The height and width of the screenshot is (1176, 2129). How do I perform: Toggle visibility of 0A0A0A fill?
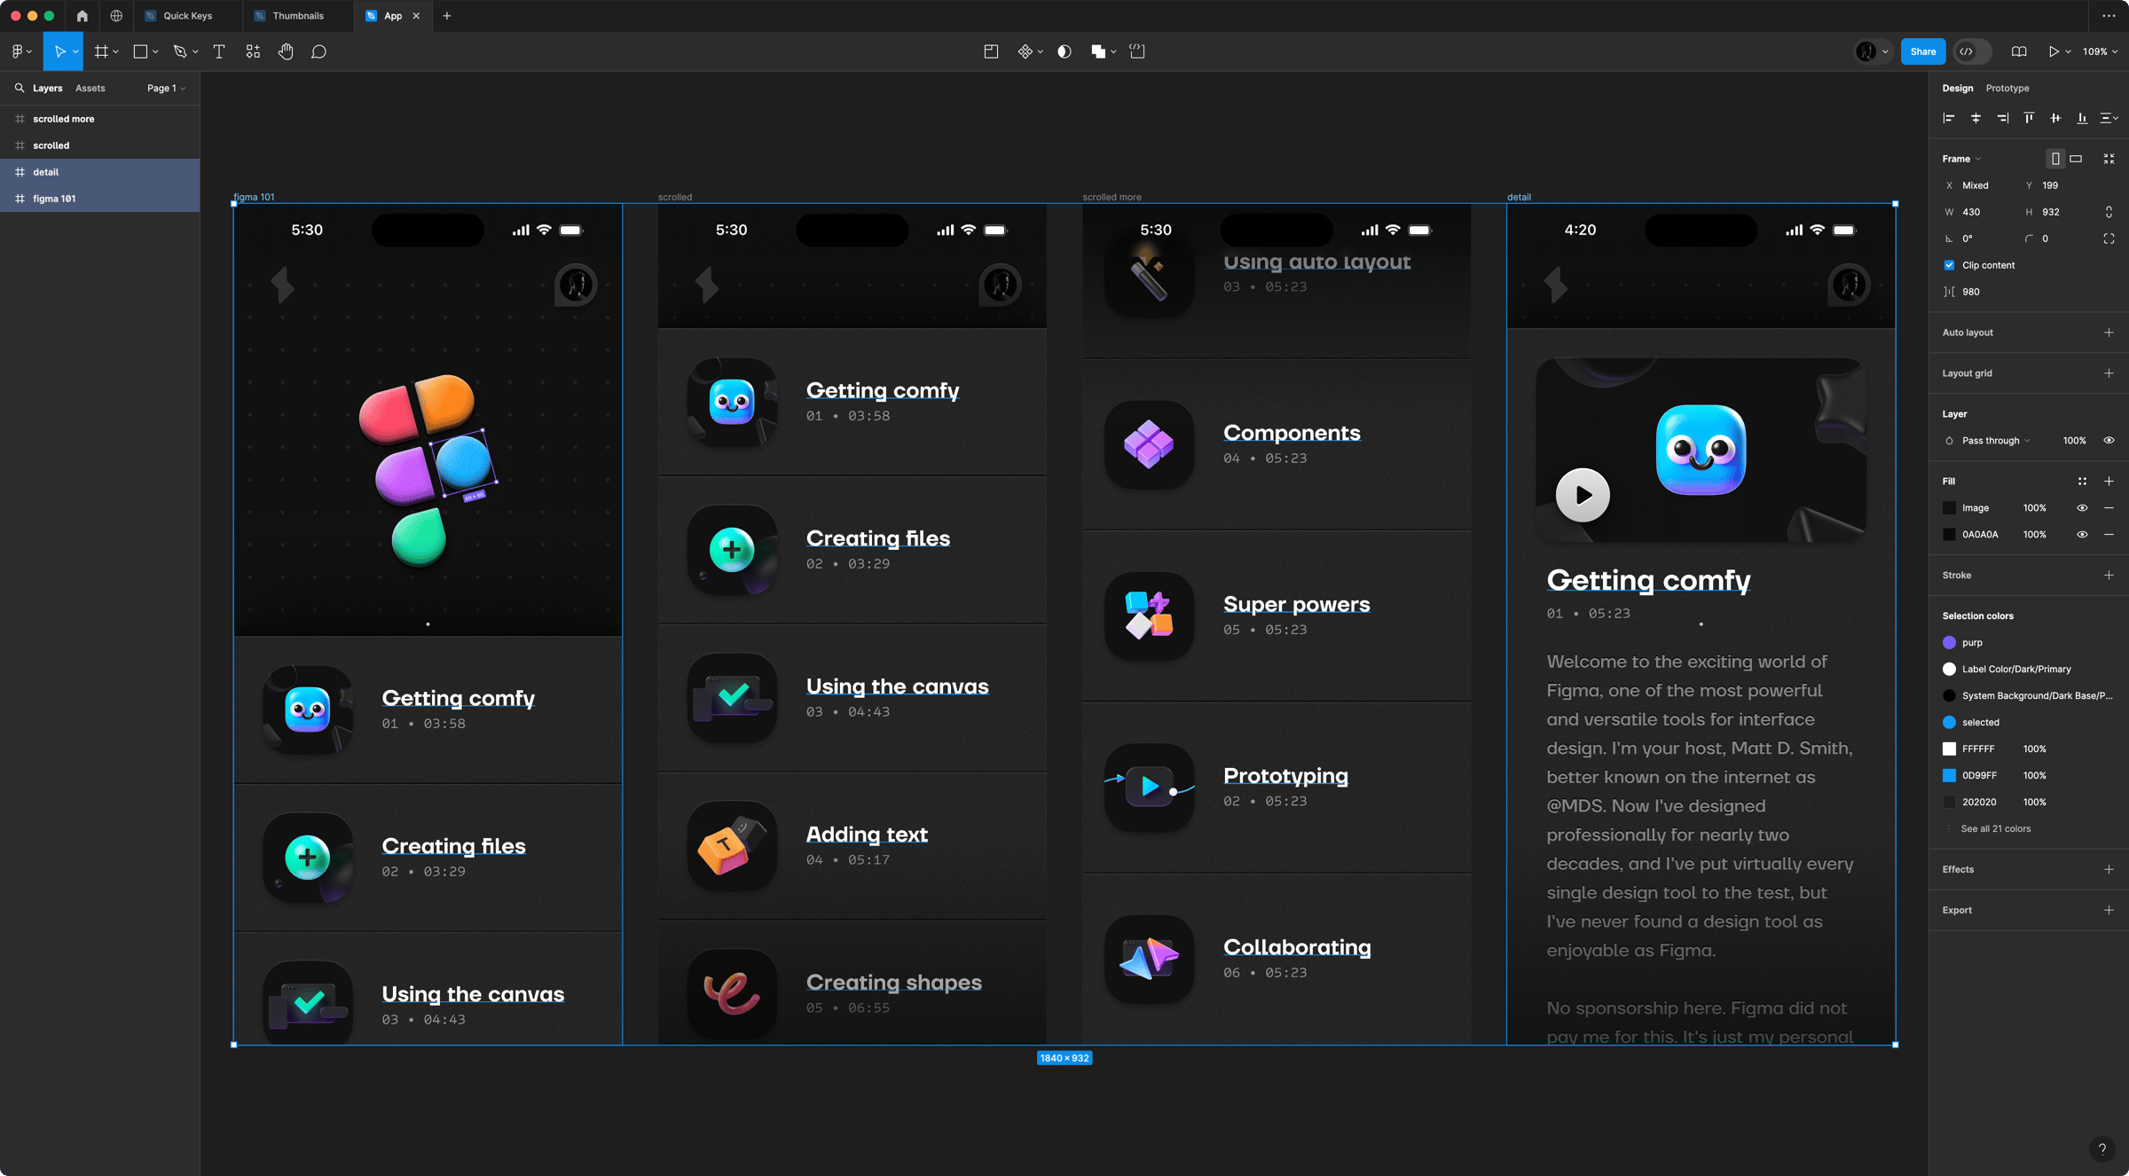(2082, 535)
